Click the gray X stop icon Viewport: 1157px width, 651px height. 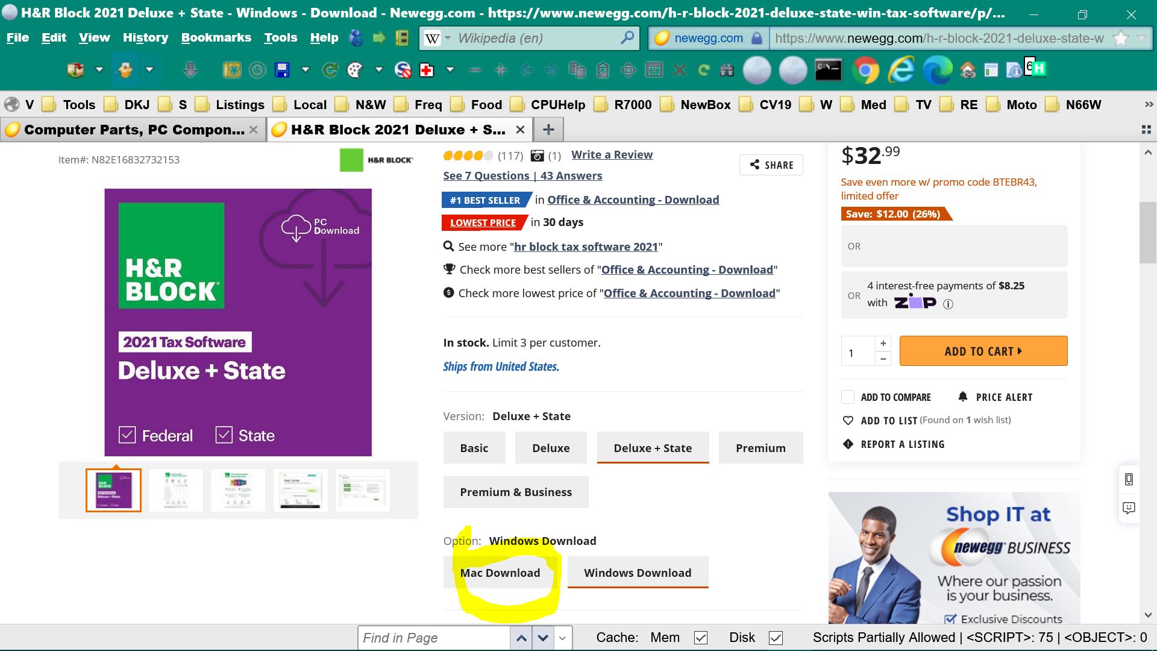680,71
